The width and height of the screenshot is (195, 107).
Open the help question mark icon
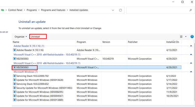(x=192, y=37)
